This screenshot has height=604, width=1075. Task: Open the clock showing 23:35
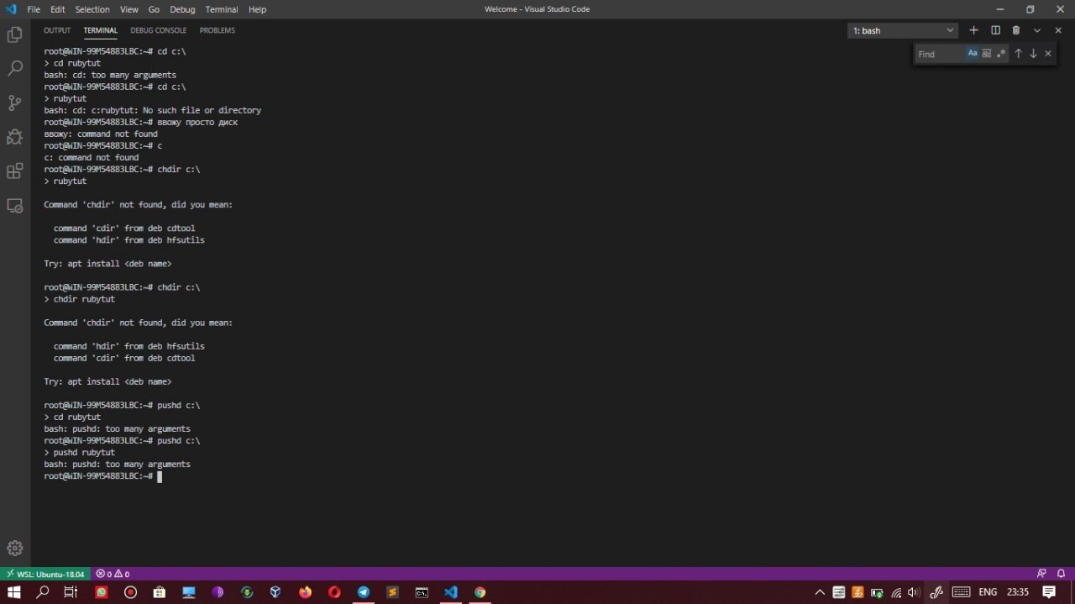pyautogui.click(x=1017, y=592)
